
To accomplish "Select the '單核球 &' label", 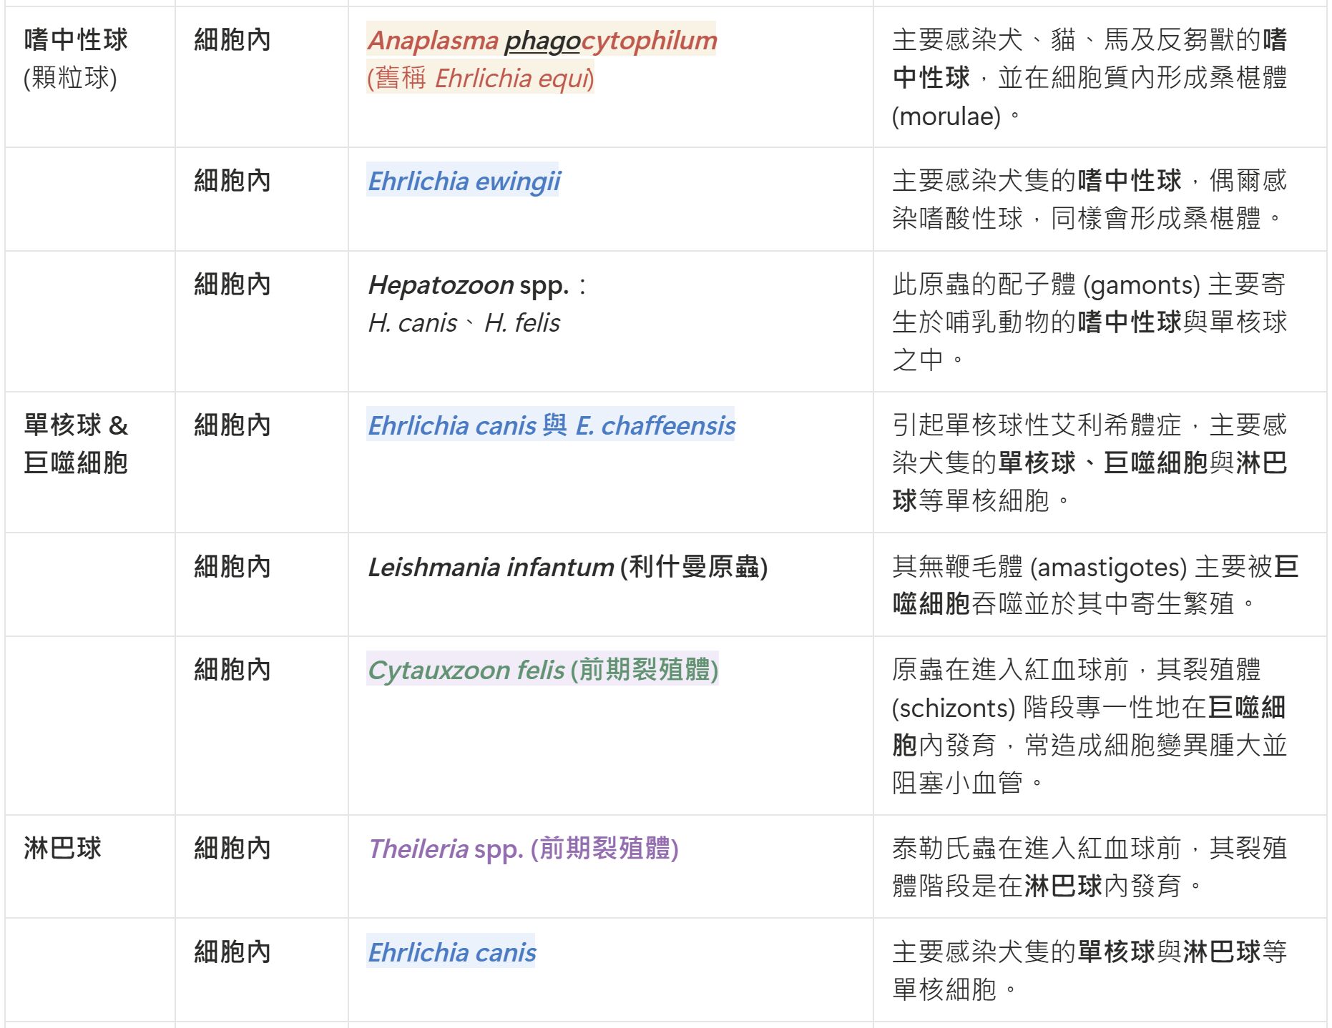I will tap(76, 425).
